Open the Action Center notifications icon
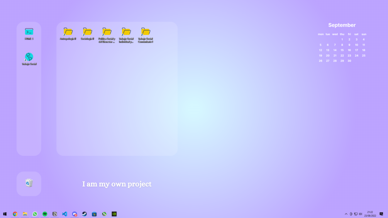This screenshot has width=388, height=218. pyautogui.click(x=381, y=214)
